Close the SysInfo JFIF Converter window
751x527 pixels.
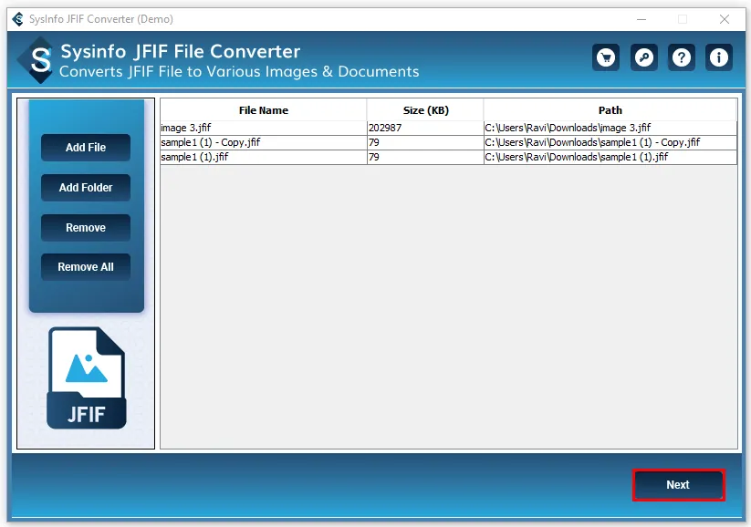pyautogui.click(x=725, y=19)
